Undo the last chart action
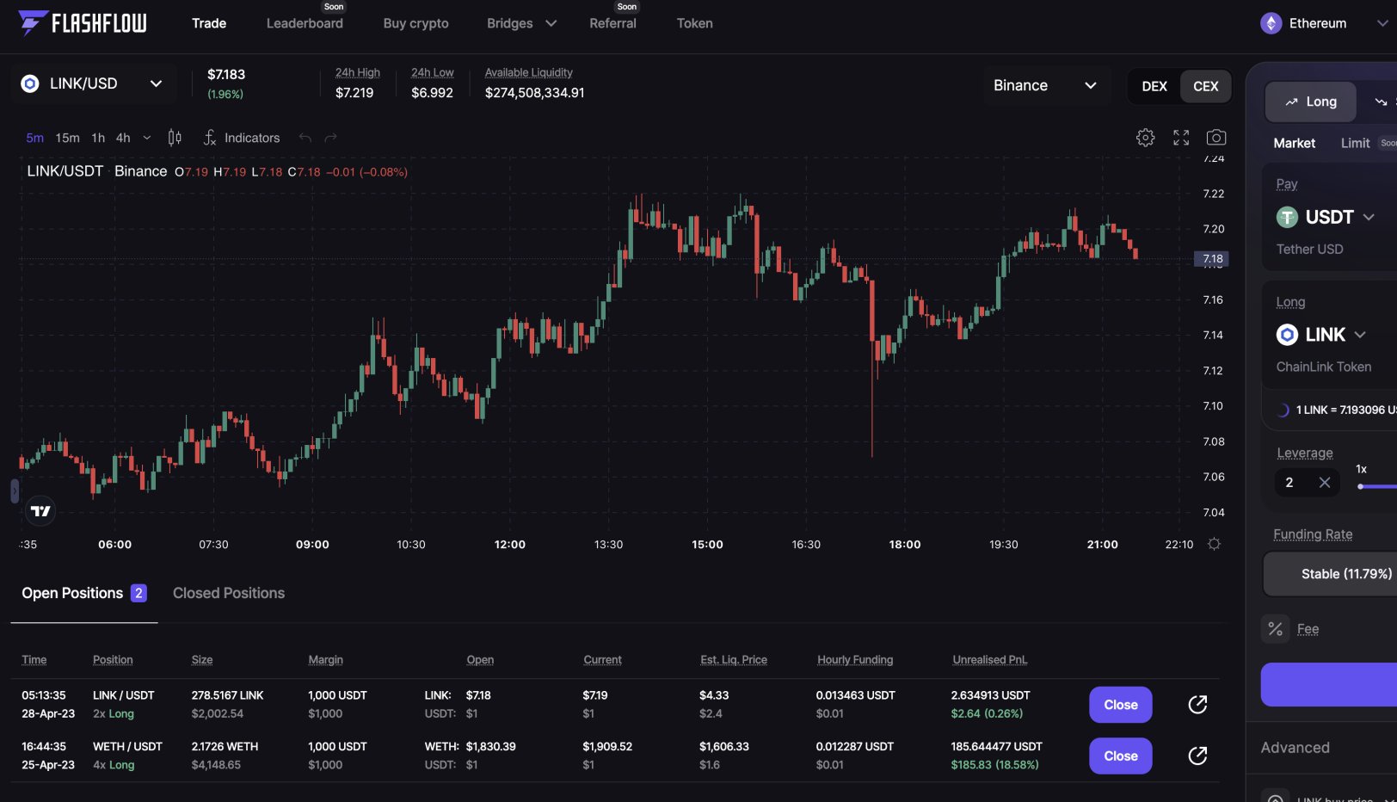The image size is (1397, 802). tap(305, 137)
